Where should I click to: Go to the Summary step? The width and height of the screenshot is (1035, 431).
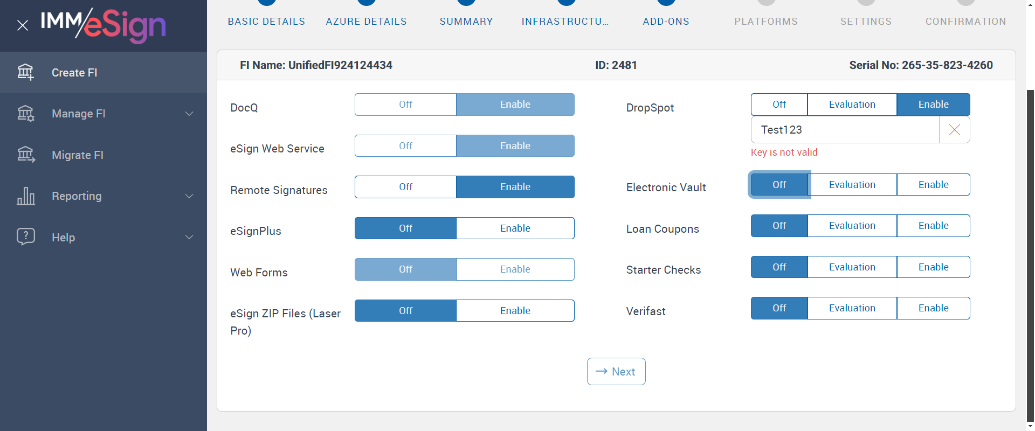pos(466,22)
